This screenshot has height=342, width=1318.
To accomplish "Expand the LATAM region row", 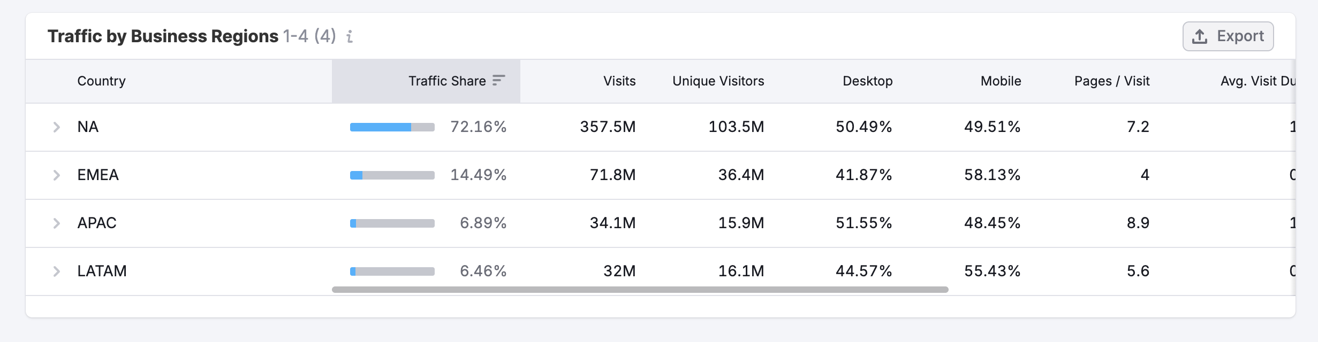I will click(x=56, y=271).
